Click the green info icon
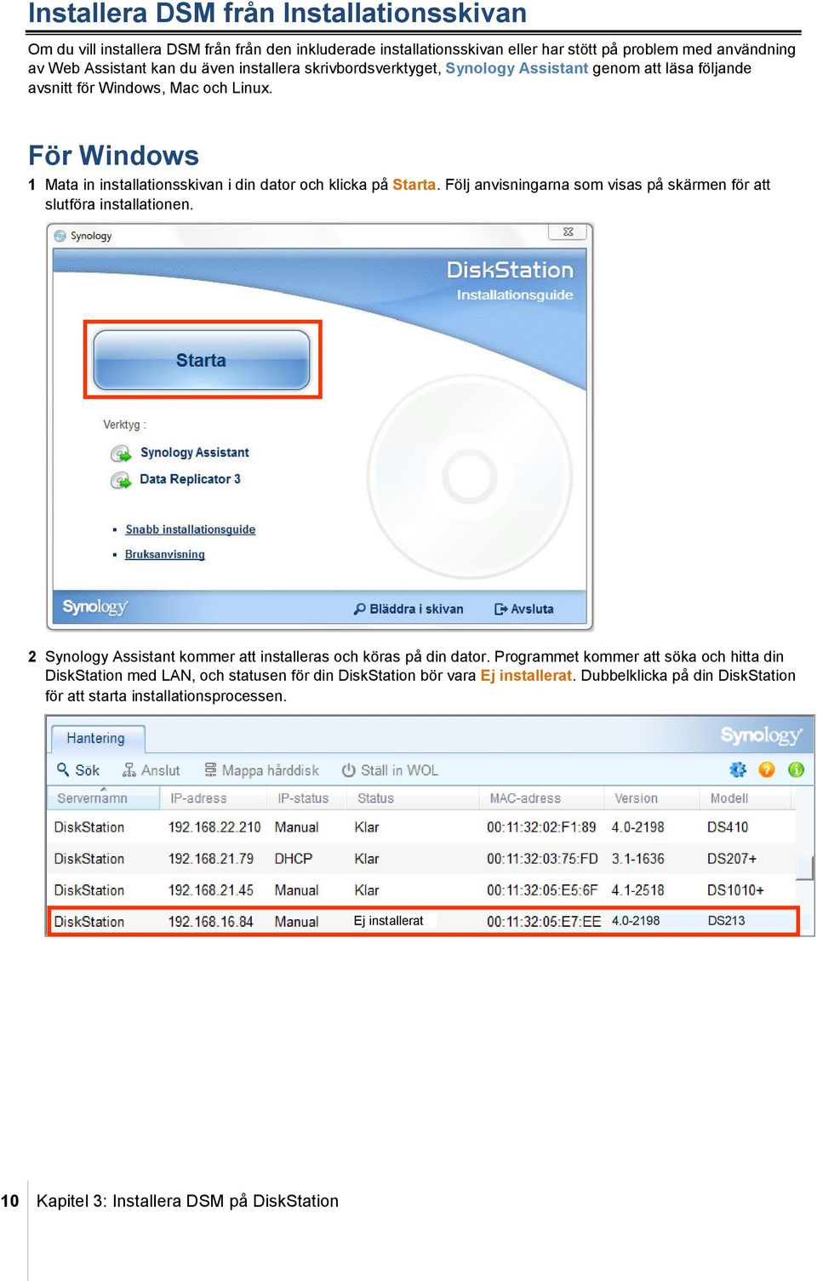The height and width of the screenshot is (1281, 817). tap(796, 769)
